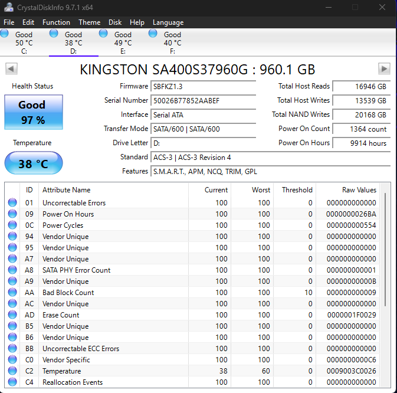Screen dimensions: 397x393
Task: Minimize the CrystalDiskInfo window
Action: pos(329,7)
